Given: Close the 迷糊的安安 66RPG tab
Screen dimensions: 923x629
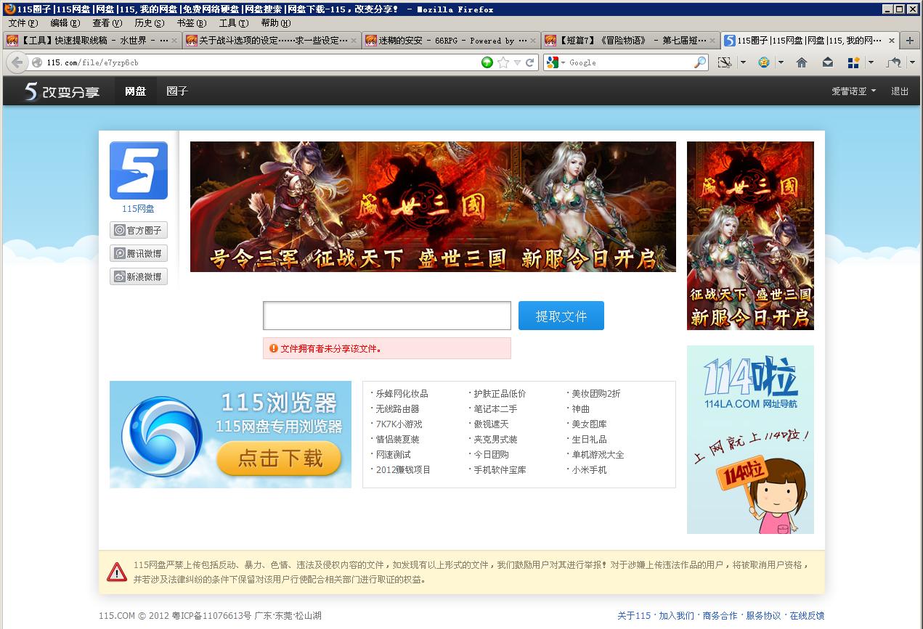Looking at the screenshot, I should [534, 41].
